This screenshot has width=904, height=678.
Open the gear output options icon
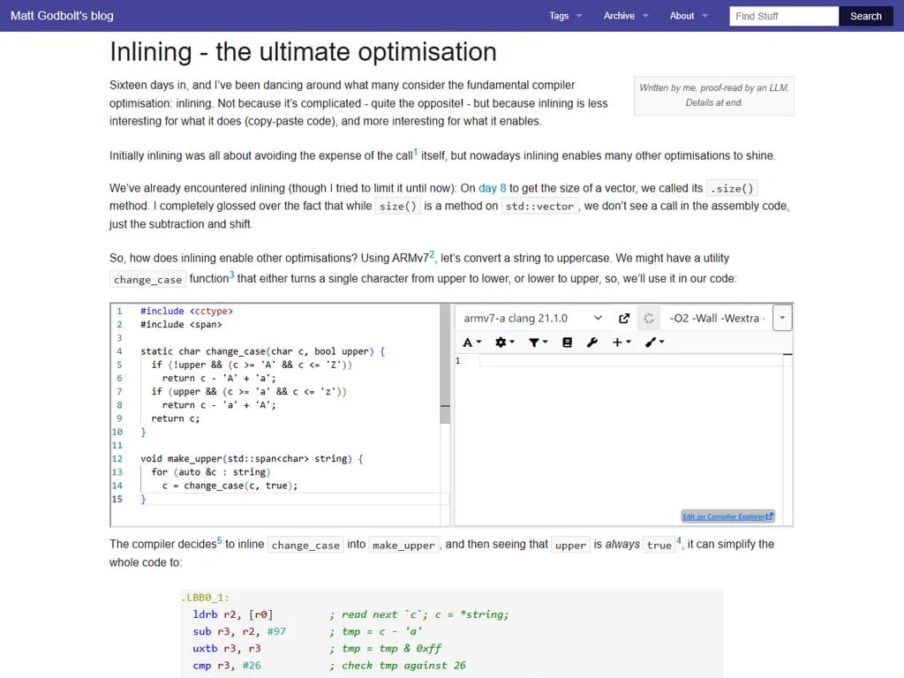tap(503, 343)
